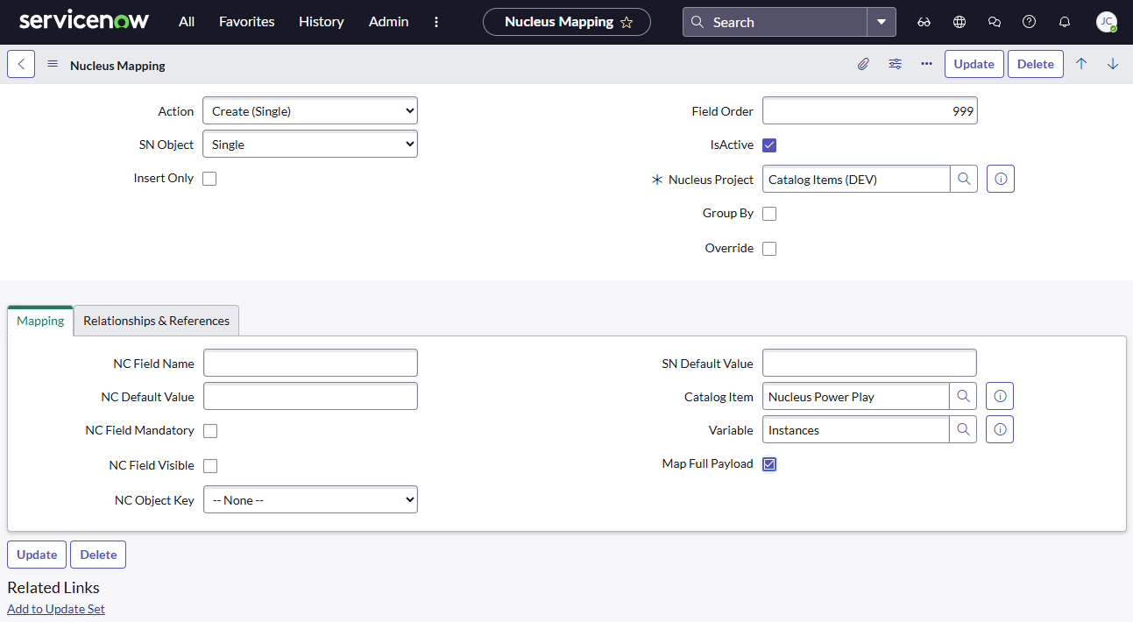Look up Variable using magnifier
The image size is (1133, 622).
pos(963,430)
